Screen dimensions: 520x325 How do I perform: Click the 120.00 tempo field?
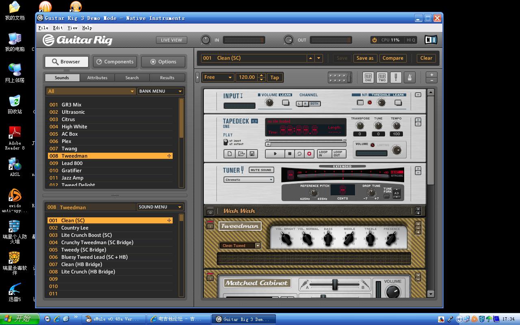(247, 77)
